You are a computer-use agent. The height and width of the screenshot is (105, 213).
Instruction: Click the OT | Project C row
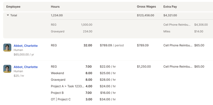click(x=72, y=99)
